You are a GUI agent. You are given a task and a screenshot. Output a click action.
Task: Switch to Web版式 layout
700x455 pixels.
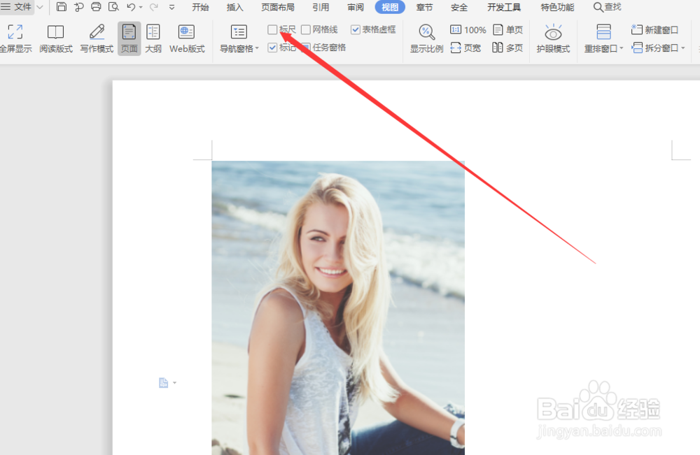coord(187,38)
